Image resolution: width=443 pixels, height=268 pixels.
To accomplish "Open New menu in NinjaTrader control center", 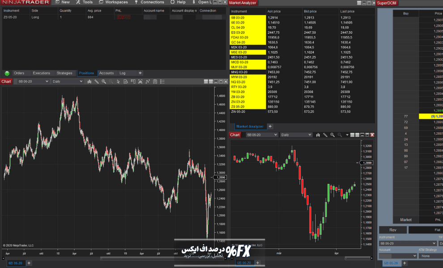I will coord(63,2).
